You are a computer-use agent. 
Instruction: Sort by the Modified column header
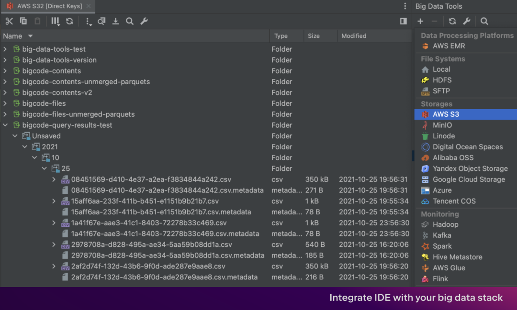point(374,36)
